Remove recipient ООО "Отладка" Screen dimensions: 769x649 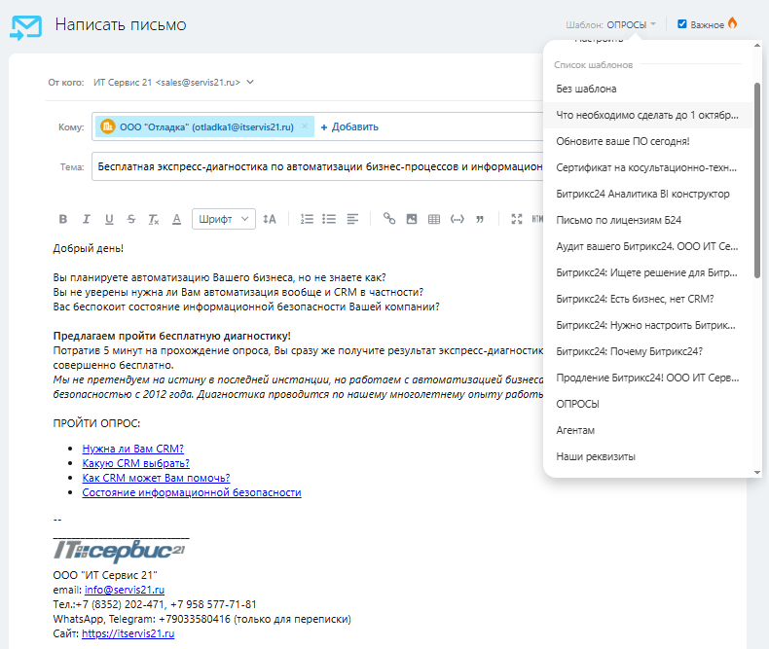305,126
